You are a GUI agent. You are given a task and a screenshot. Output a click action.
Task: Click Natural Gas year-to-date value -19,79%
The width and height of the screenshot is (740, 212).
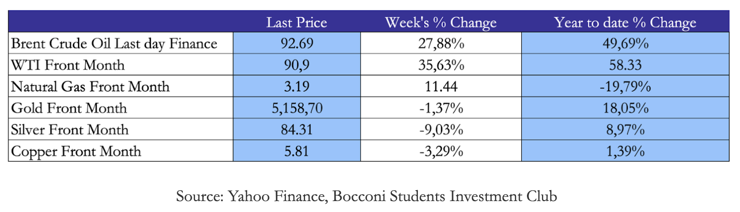tap(625, 86)
